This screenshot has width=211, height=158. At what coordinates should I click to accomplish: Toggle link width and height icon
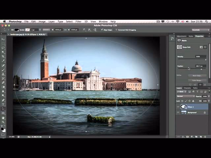click(x=65, y=30)
